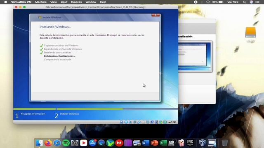Click 'Instalando características' step
Image resolution: width=264 pixels, height=148 pixels.
coord(57,53)
